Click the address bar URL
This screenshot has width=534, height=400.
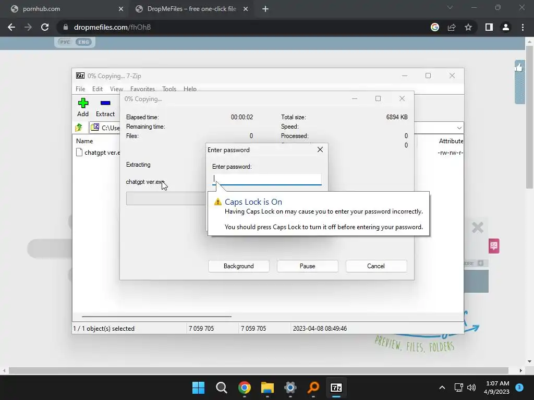click(113, 27)
